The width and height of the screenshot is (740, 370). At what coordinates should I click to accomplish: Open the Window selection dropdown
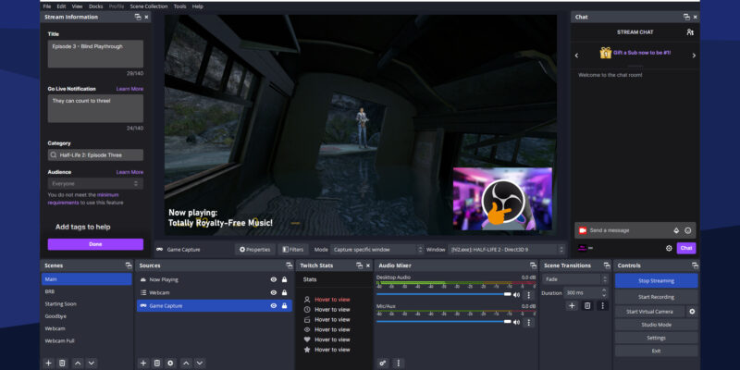coord(506,249)
